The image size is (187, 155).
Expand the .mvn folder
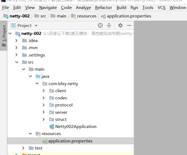point(17,48)
